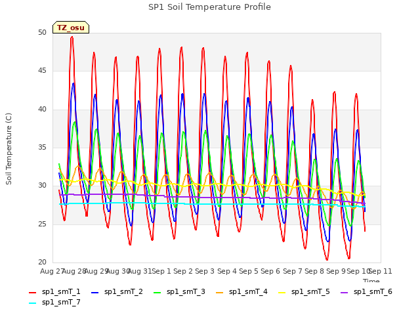Click the orange sp1_smT_4 legend swatch
Viewport: 420px width, 315px height.
(x=220, y=293)
